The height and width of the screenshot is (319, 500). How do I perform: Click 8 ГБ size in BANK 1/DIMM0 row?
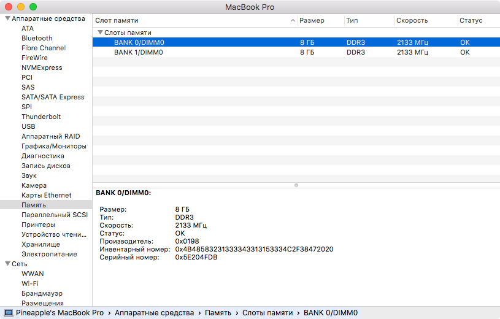[x=307, y=52]
